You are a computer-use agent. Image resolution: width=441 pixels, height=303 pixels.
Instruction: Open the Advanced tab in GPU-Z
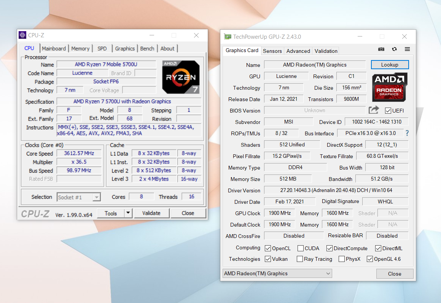pos(298,51)
